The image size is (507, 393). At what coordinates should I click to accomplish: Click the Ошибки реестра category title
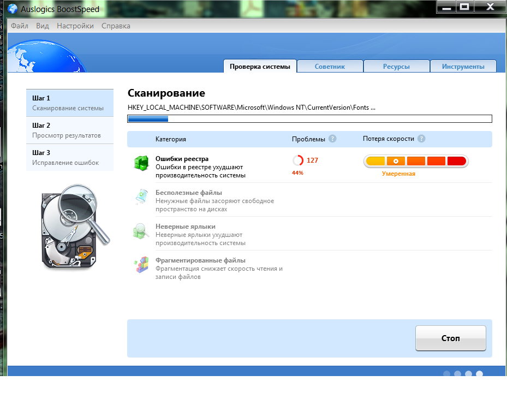[182, 159]
